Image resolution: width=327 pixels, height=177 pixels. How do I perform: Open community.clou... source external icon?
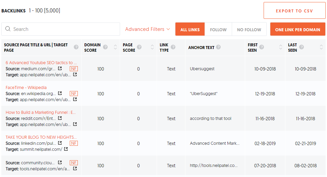[x=60, y=162]
